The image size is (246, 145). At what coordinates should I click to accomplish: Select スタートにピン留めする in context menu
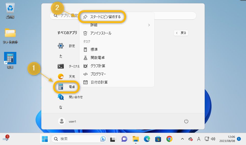(117, 17)
